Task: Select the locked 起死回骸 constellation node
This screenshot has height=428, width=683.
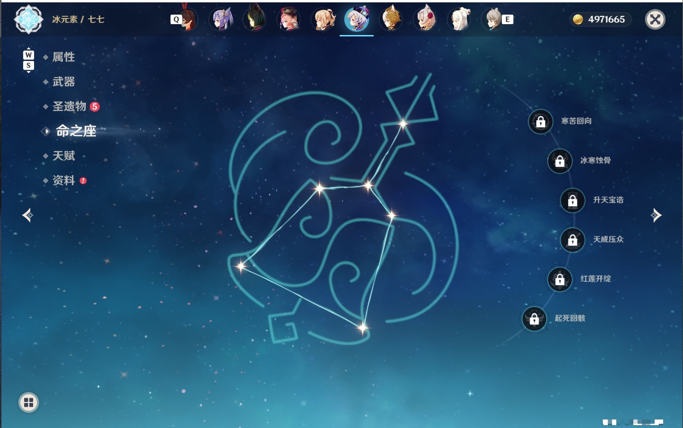Action: (534, 319)
